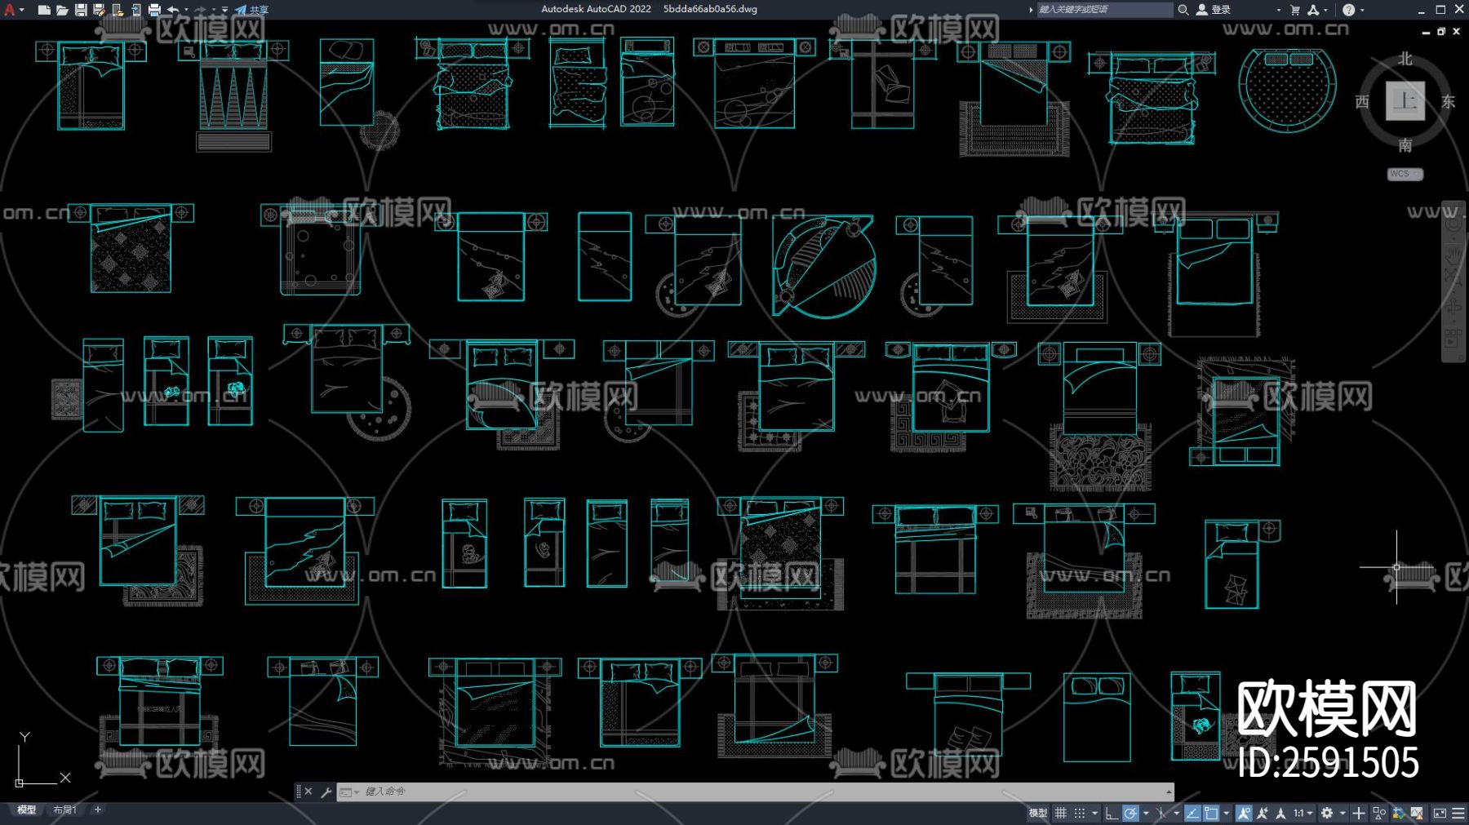Save the current drawing
Image resolution: width=1469 pixels, height=825 pixels.
coord(81,10)
